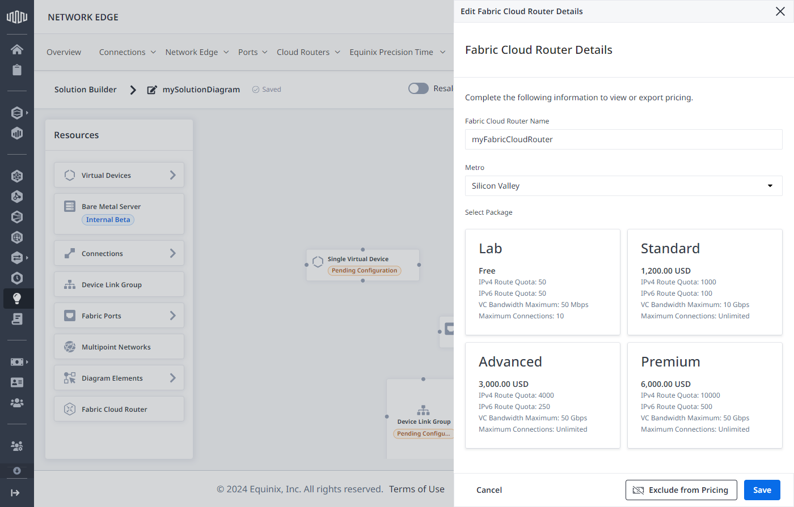Open the Overview menu item
Viewport: 794px width, 507px height.
tap(64, 52)
